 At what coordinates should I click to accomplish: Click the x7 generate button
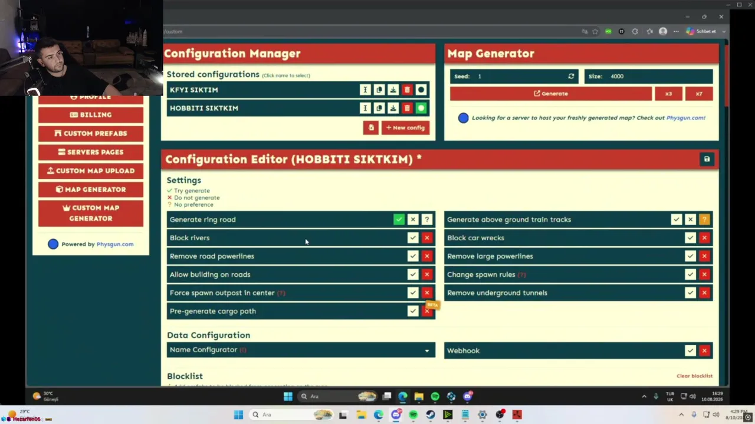pyautogui.click(x=699, y=94)
